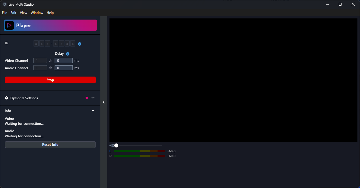Click the pink status dot in Optional Settings
The image size is (360, 188).
pos(87,98)
